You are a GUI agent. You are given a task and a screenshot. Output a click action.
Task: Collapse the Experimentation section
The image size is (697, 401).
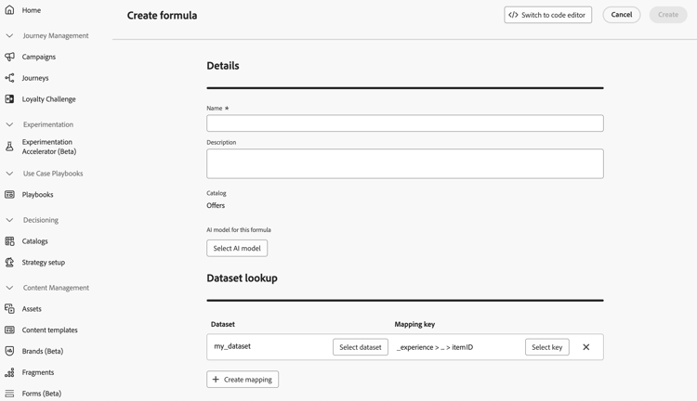pyautogui.click(x=9, y=124)
